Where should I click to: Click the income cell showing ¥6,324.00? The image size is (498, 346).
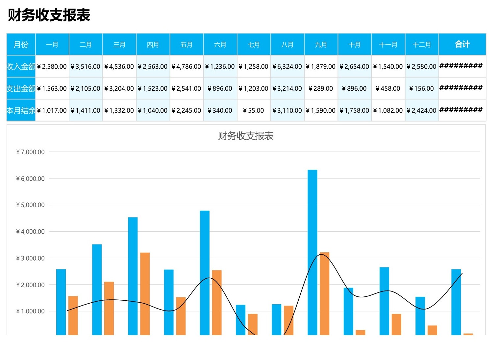[x=287, y=66]
